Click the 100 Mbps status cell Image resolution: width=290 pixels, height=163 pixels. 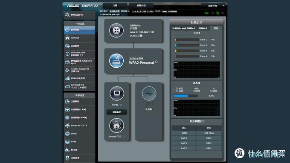209,133
